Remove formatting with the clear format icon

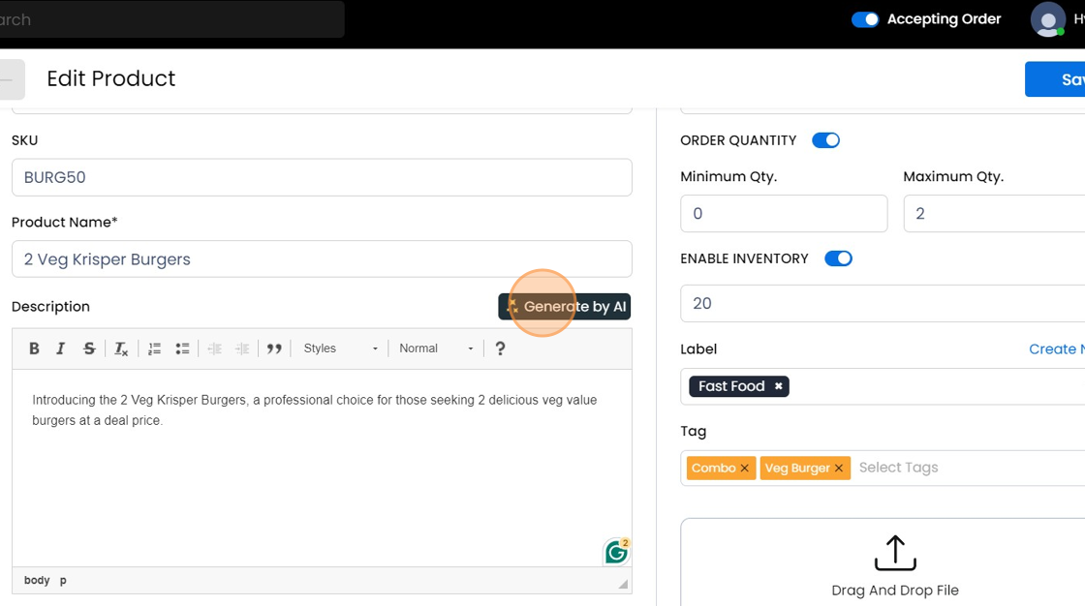click(x=120, y=348)
